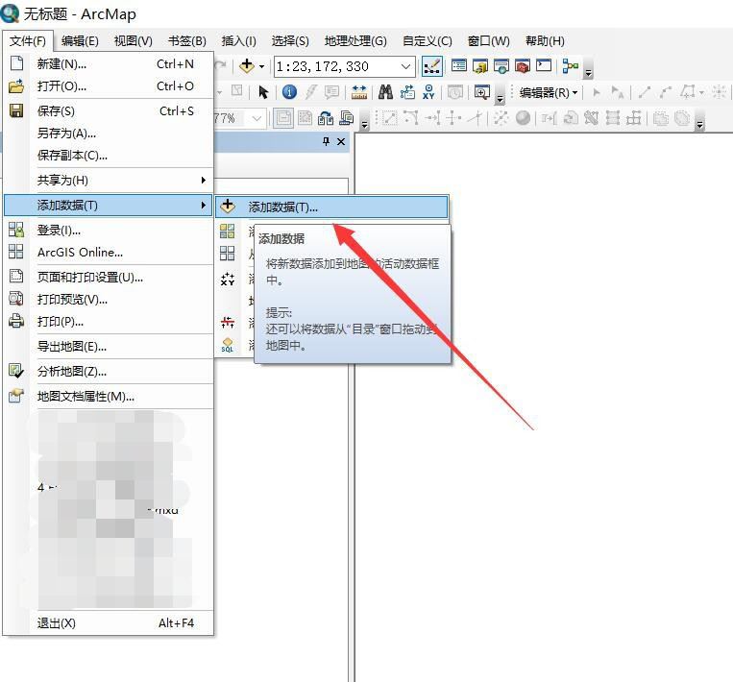
Task: Select the Measure ruler tool
Action: click(359, 92)
